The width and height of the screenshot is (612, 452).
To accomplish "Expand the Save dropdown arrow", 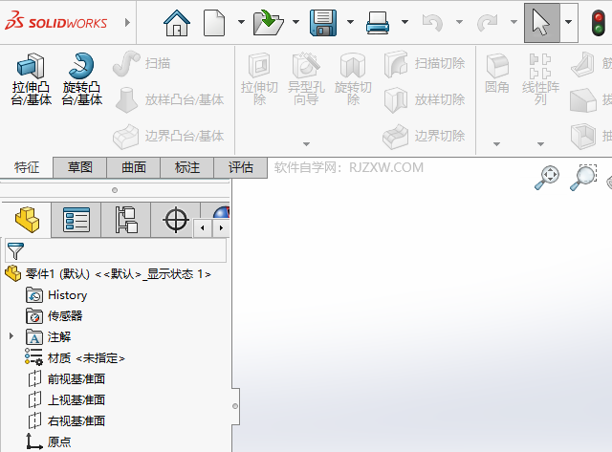I will click(351, 22).
